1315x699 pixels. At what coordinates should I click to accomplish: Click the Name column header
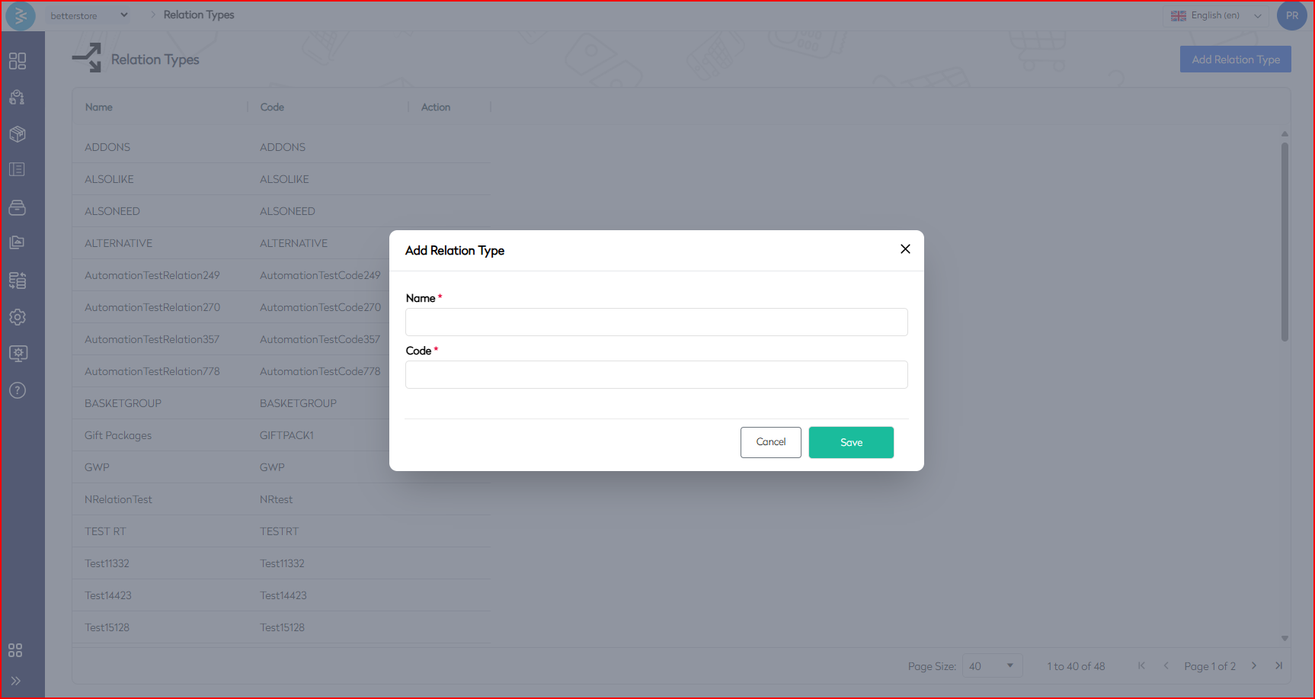tap(99, 107)
